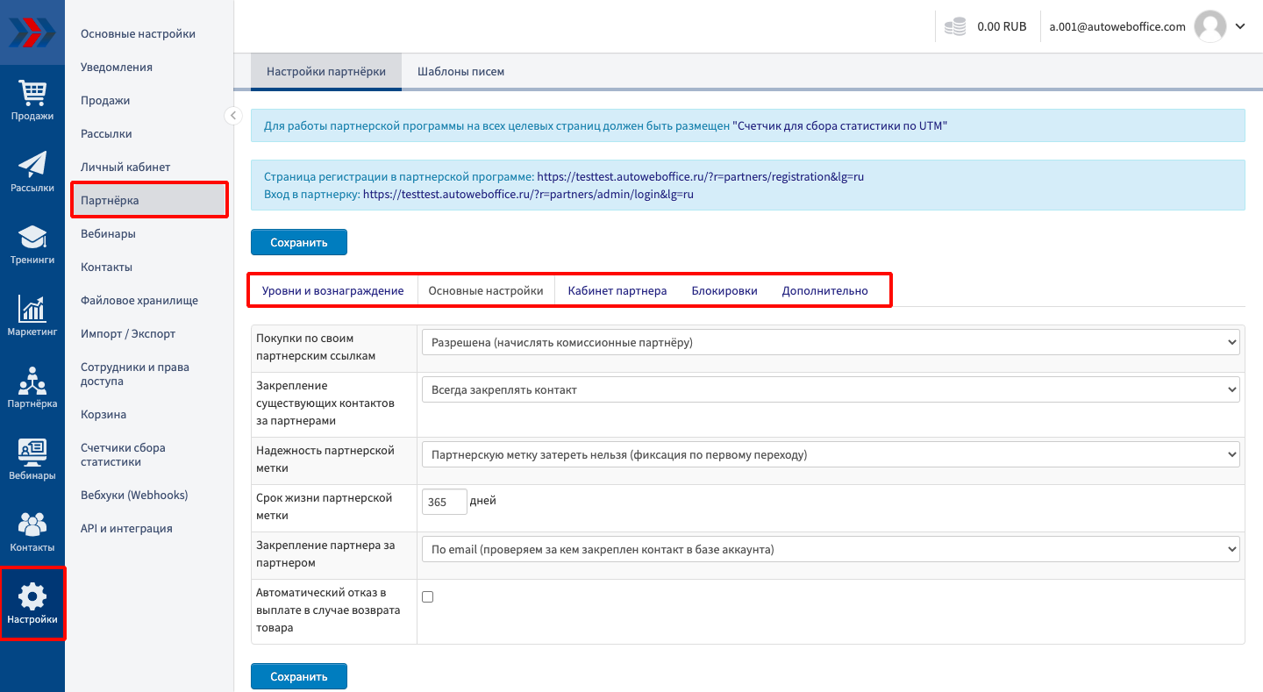
Task: Click the coins balance icon
Action: pyautogui.click(x=955, y=27)
